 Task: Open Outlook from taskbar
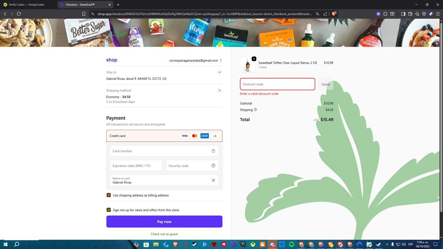tap(165, 244)
